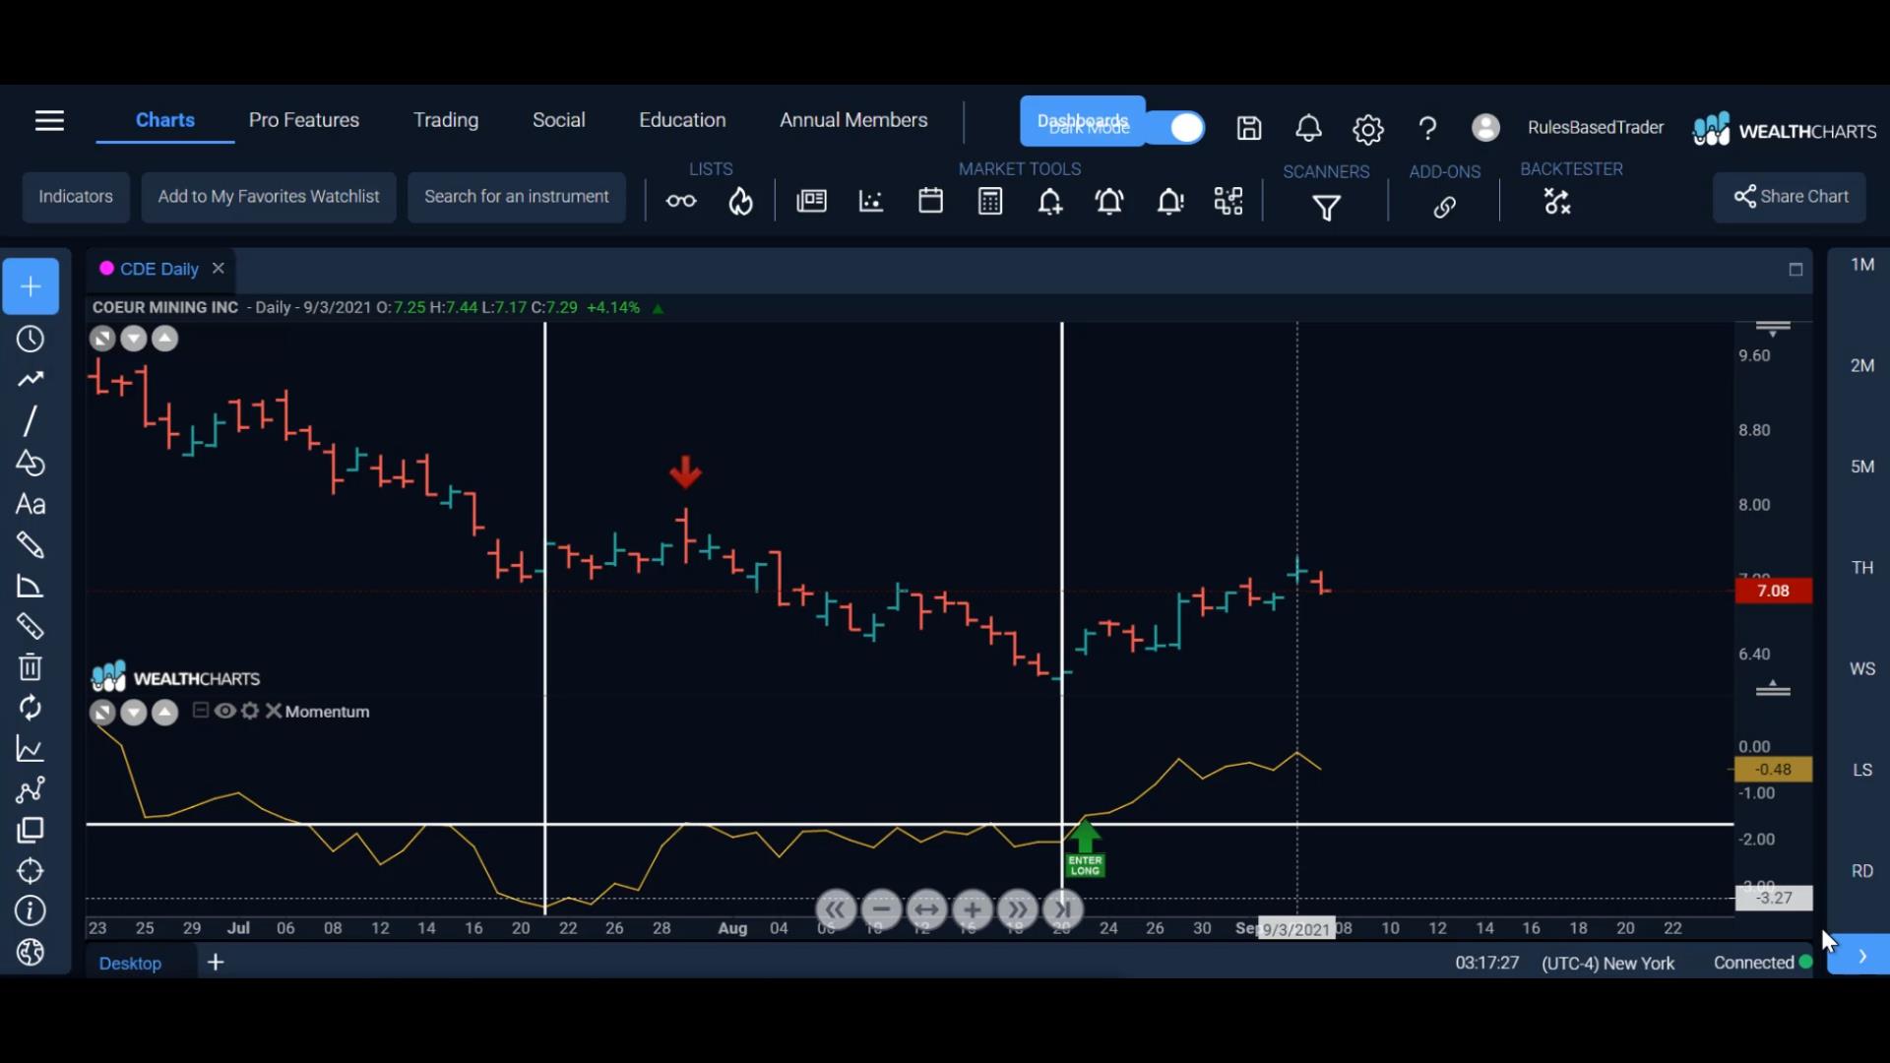Click Momentum pane down-arrow circle button
1890x1063 pixels.
[x=134, y=713]
